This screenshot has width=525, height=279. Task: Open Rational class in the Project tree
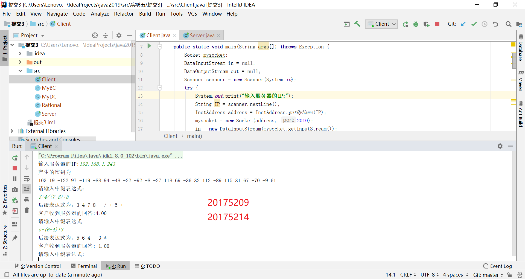tap(51, 105)
